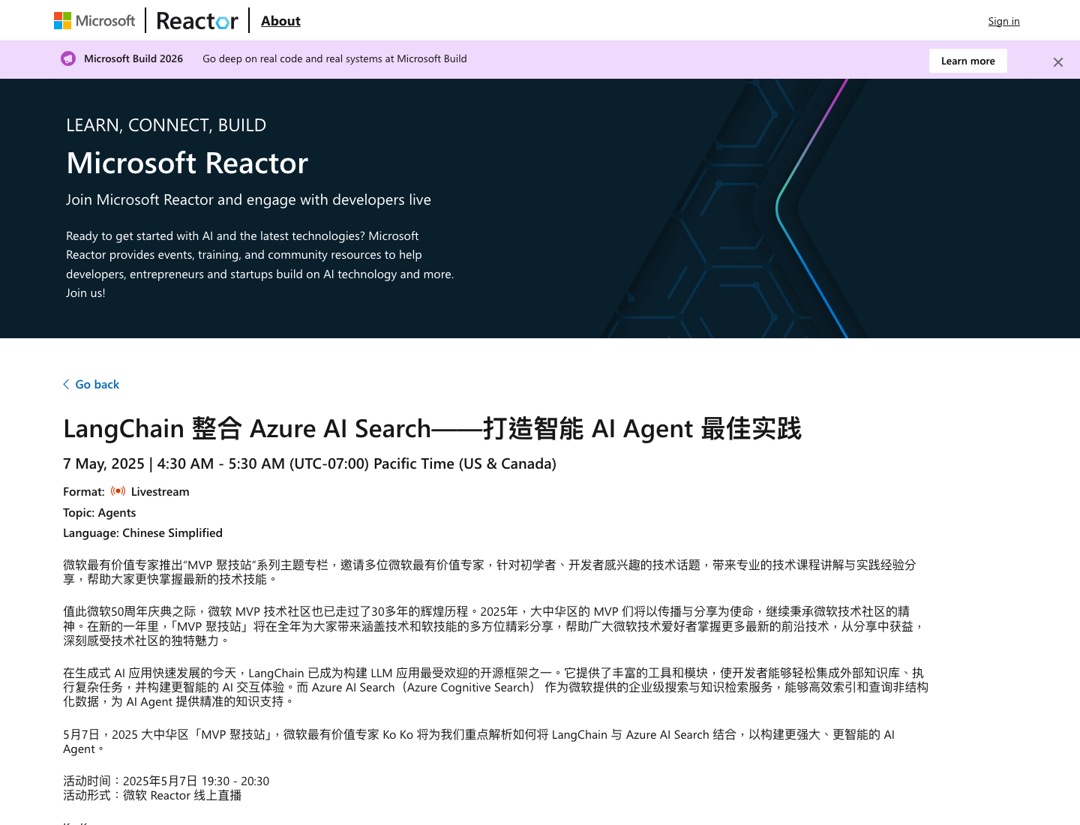Click the 7 May, 2025 event time line
This screenshot has height=825, width=1080.
pyautogui.click(x=310, y=463)
